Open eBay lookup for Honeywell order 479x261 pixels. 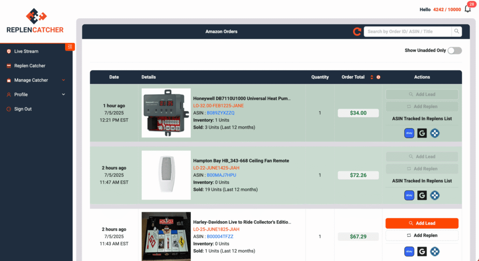(409, 133)
